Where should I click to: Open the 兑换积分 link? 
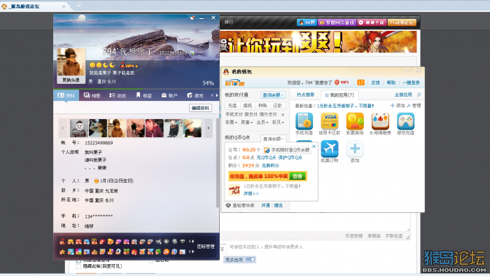(x=270, y=165)
